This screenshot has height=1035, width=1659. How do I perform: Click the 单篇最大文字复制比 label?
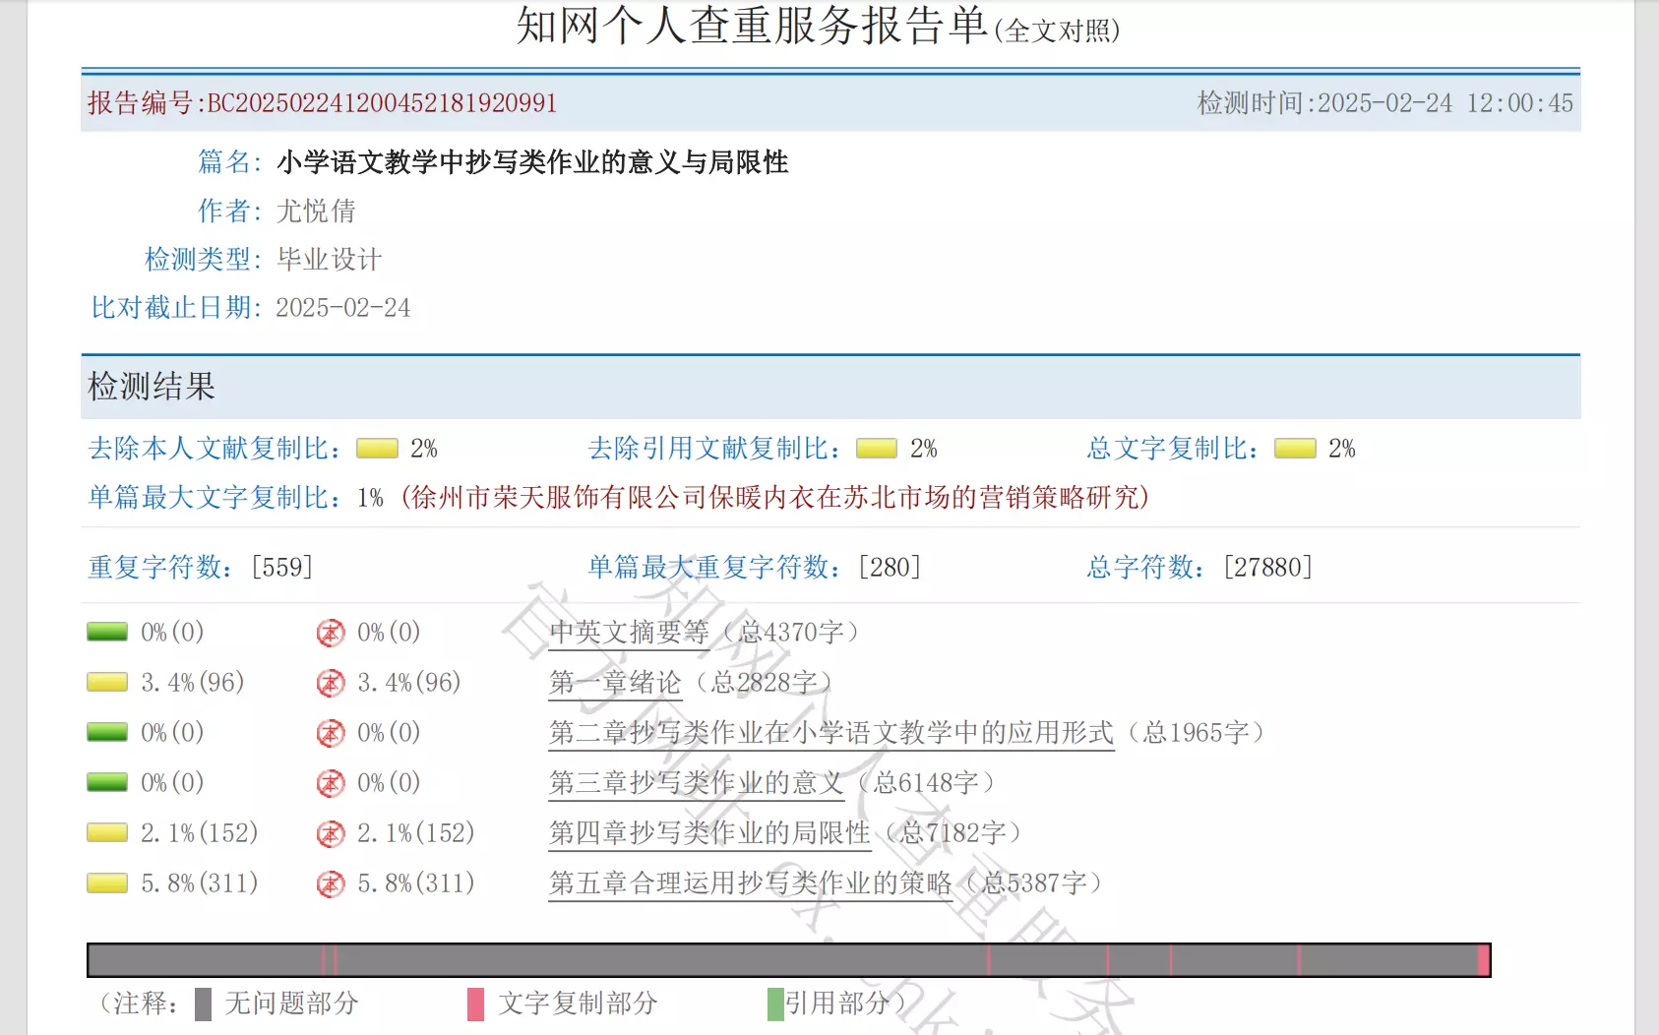[x=215, y=498]
